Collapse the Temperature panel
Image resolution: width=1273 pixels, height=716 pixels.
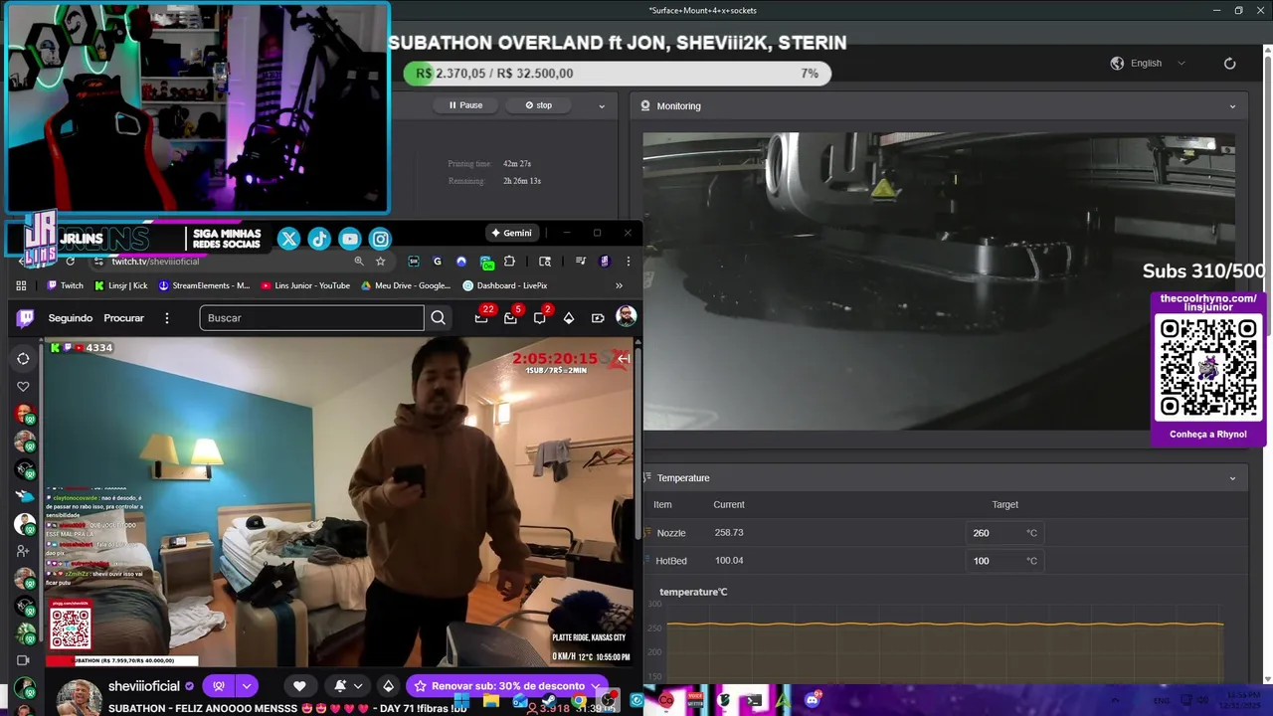[x=1232, y=478]
